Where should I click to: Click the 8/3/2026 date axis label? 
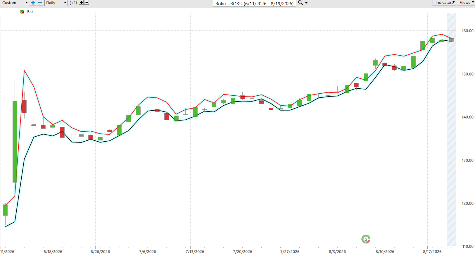(x=337, y=252)
